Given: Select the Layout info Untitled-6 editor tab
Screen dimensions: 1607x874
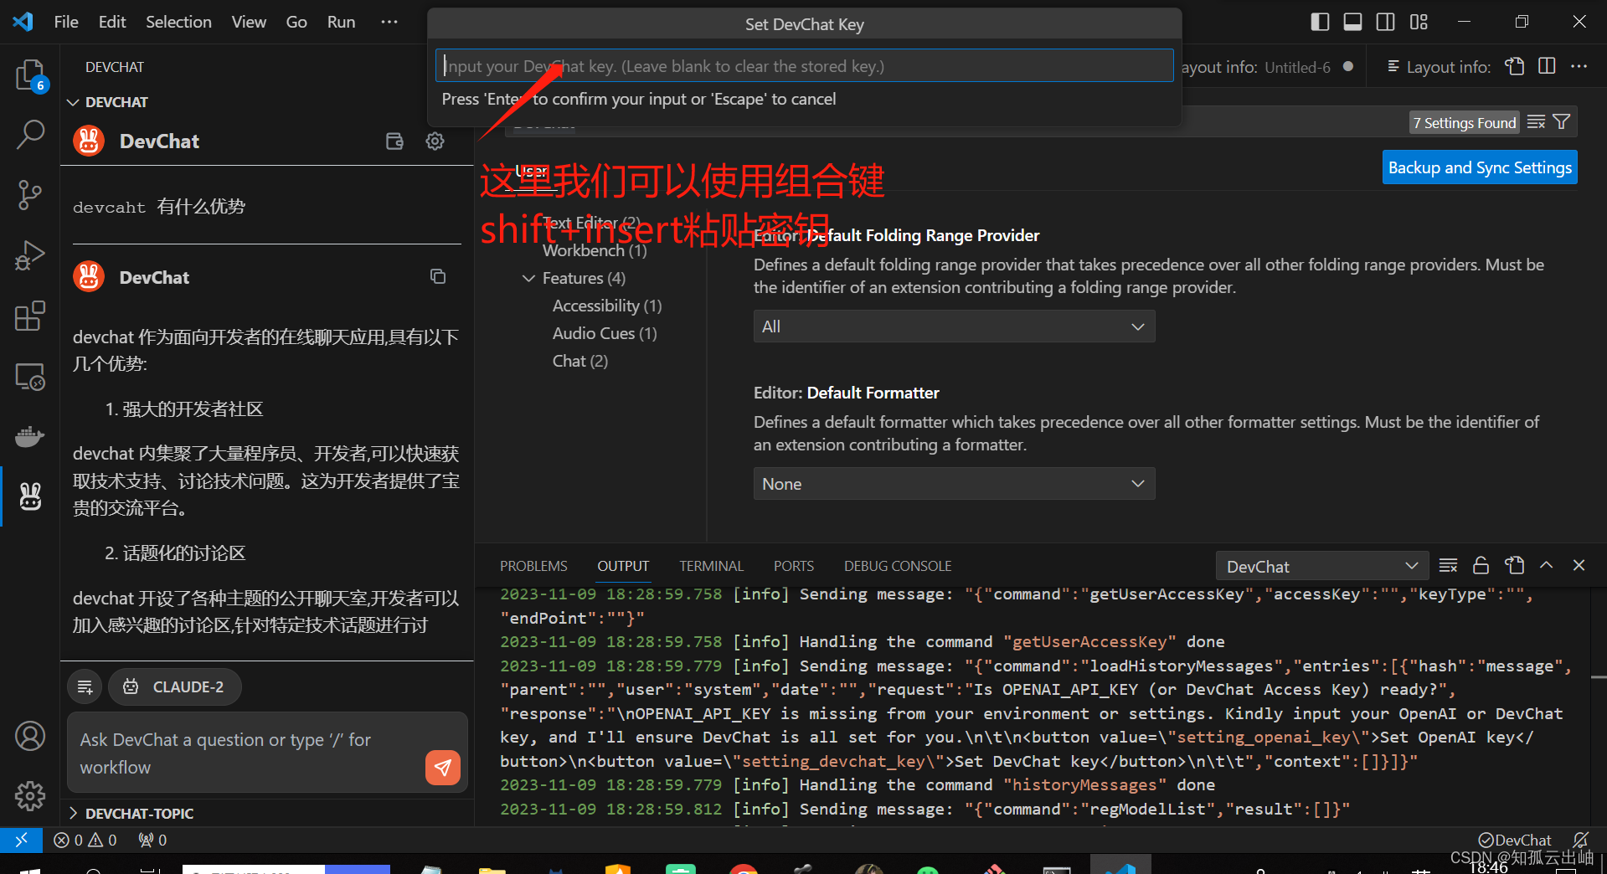Looking at the screenshot, I should (1267, 67).
